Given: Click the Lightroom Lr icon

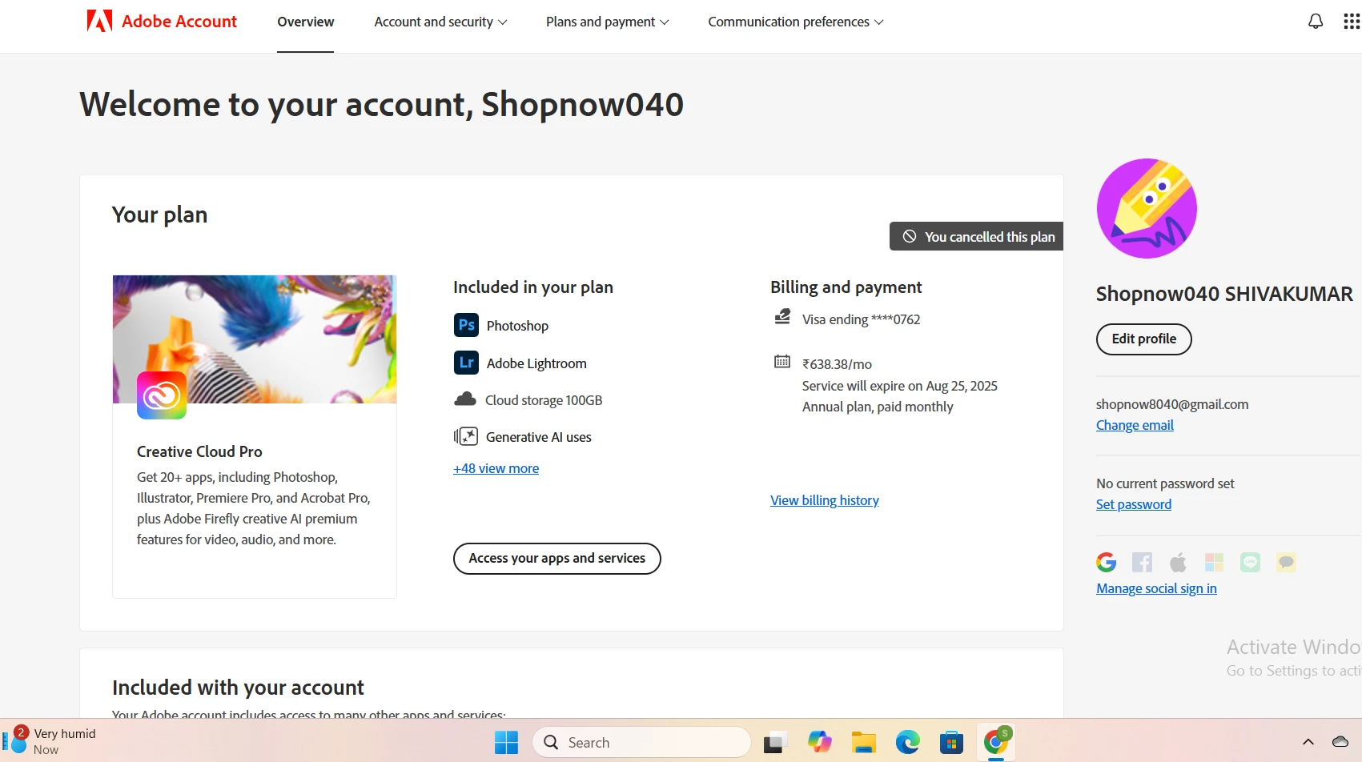Looking at the screenshot, I should [466, 363].
